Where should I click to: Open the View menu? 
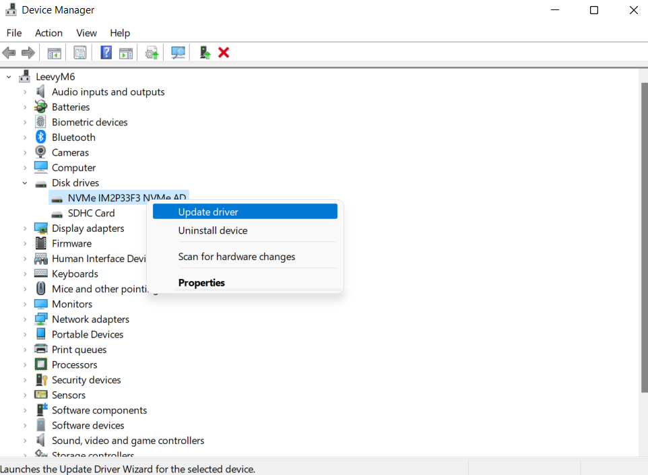point(86,32)
